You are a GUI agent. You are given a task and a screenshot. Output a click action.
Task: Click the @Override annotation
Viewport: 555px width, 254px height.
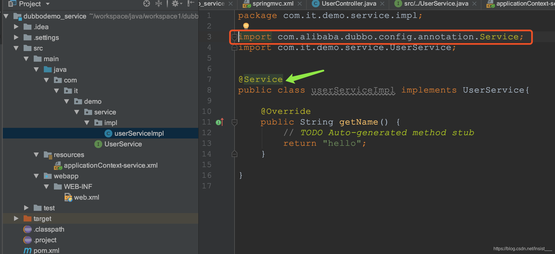[286, 112]
